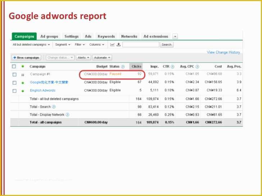Sort by the Avg. CPC column header
Viewport: 262px width, 196px height.
pos(187,66)
